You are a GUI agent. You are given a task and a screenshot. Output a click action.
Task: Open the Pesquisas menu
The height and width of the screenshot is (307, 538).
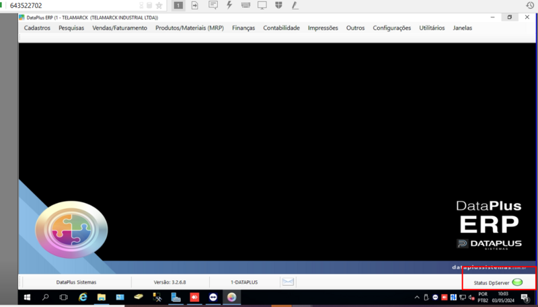point(71,28)
